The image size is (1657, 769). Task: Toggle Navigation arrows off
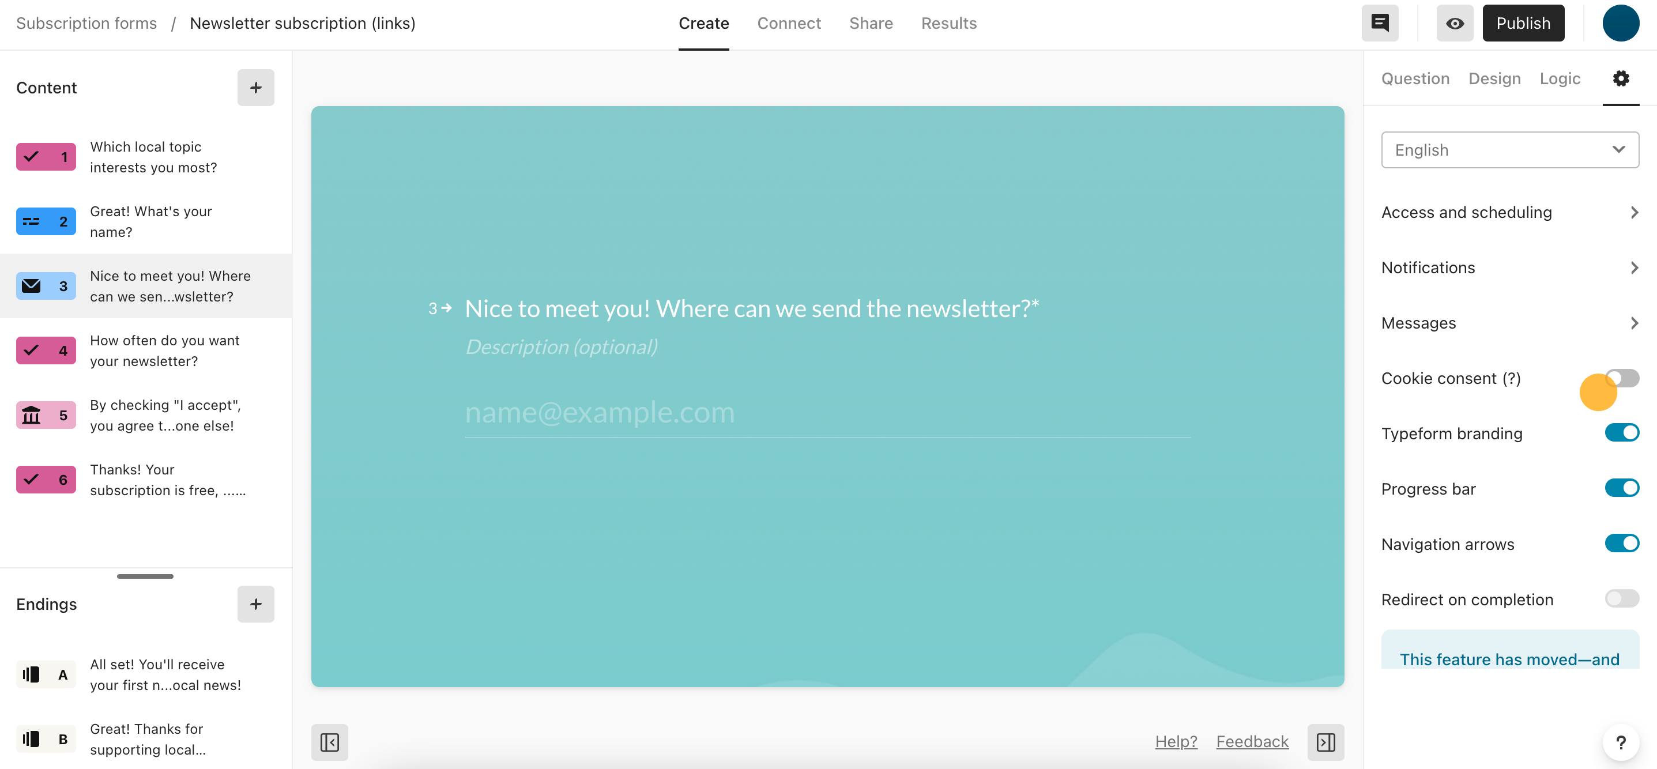coord(1622,543)
